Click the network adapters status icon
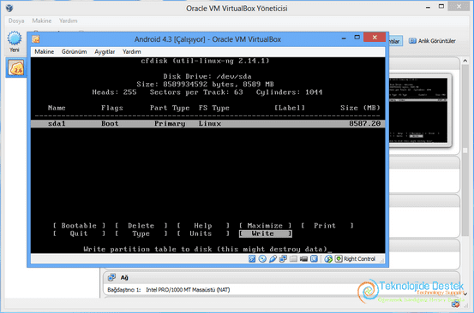This screenshot has width=474, height=313. pyautogui.click(x=283, y=259)
